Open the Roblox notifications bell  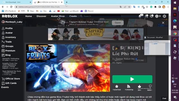[140, 16]
